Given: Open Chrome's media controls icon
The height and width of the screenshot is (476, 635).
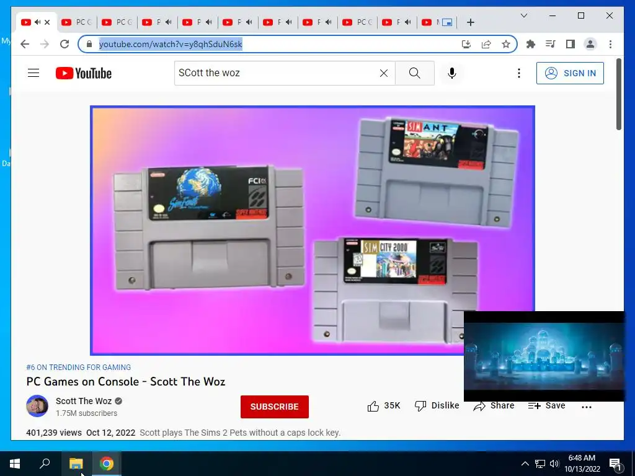Looking at the screenshot, I should pyautogui.click(x=551, y=44).
